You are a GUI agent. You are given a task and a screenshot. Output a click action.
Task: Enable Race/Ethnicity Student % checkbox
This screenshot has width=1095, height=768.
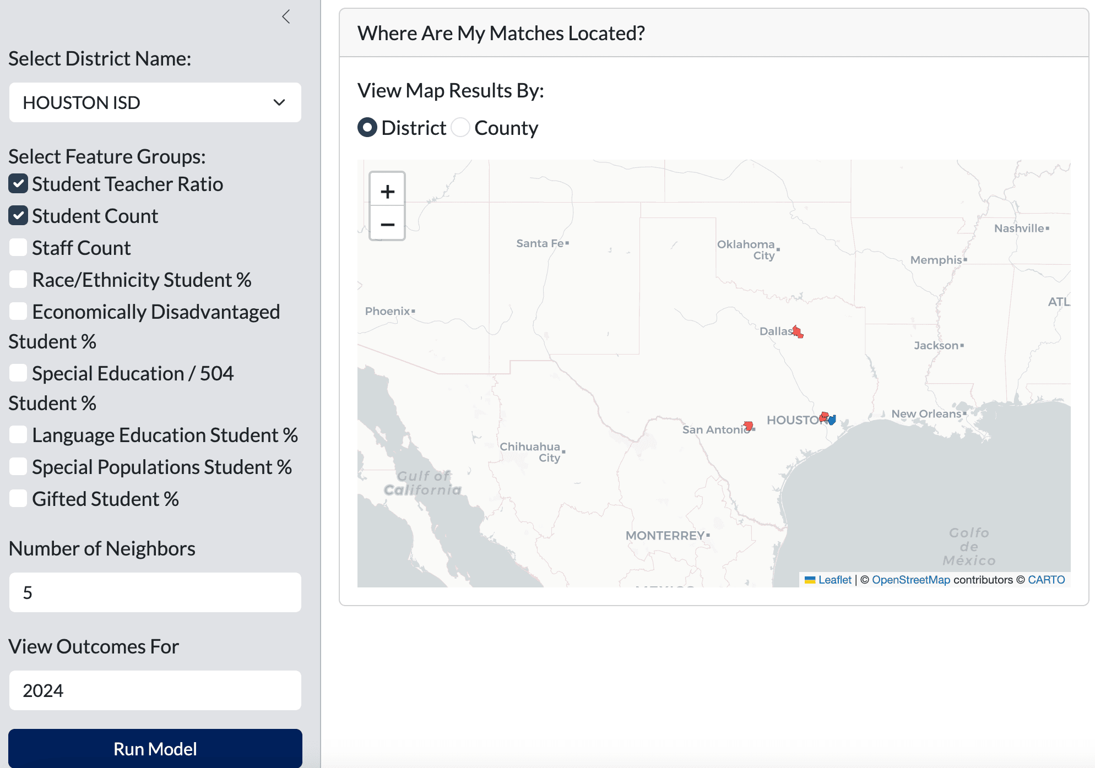[x=18, y=280]
